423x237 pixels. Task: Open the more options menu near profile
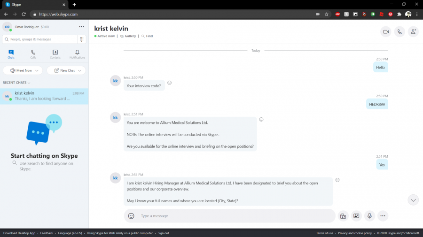81,27
